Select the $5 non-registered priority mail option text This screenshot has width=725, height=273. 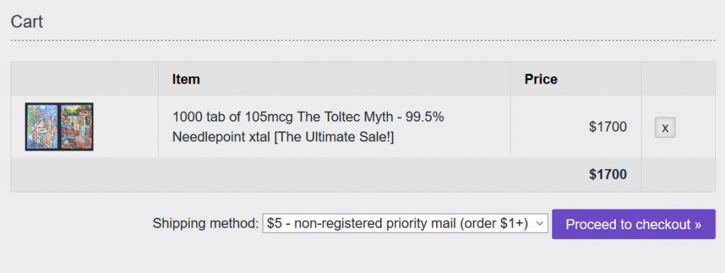coord(397,223)
